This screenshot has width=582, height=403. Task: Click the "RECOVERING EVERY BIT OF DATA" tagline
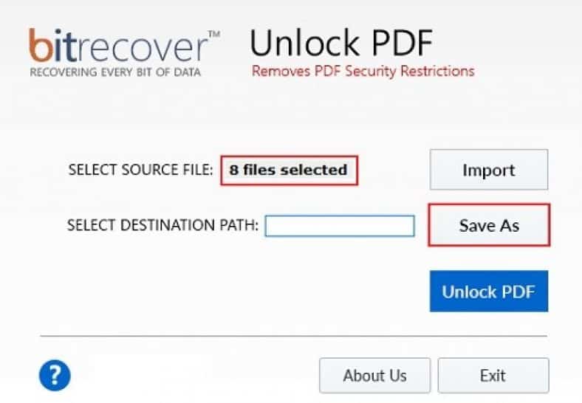pos(115,72)
